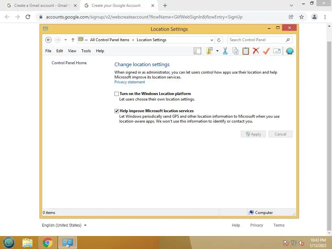Open recent locations dropdown arrow

(x=65, y=40)
